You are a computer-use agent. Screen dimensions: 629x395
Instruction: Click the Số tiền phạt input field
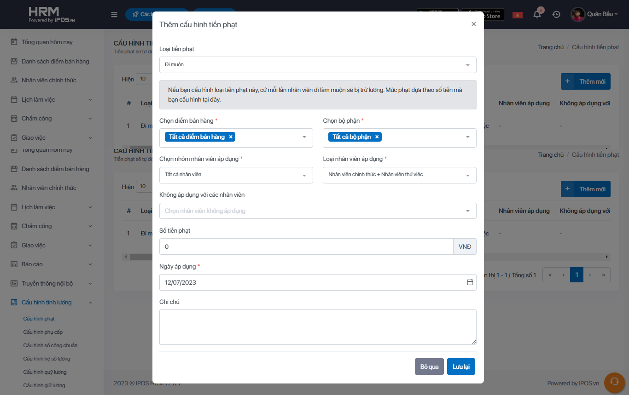coord(306,247)
